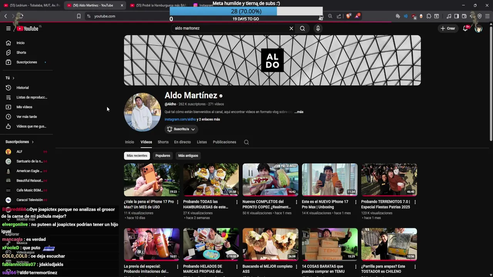
Task: Open the En directo tab
Action: pos(182,142)
